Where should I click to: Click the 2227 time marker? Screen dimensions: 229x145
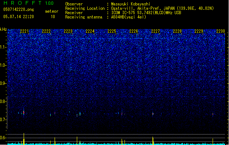coord(155,31)
